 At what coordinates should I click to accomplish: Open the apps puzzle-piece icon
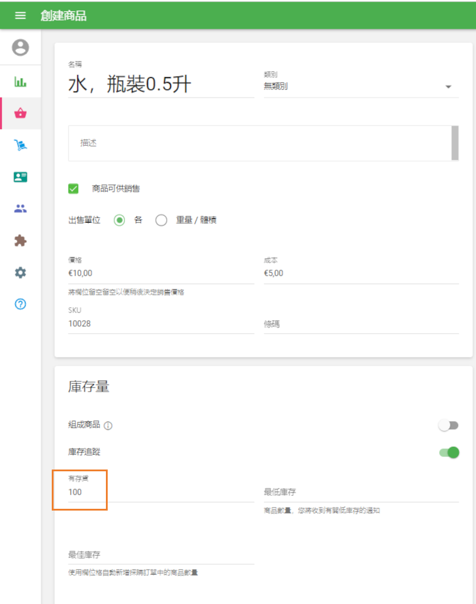click(20, 240)
